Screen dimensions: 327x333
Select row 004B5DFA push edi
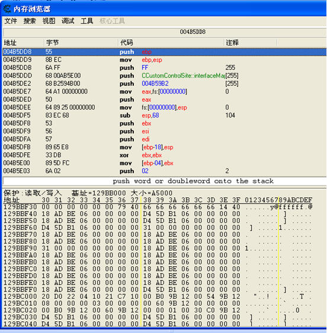(165, 139)
